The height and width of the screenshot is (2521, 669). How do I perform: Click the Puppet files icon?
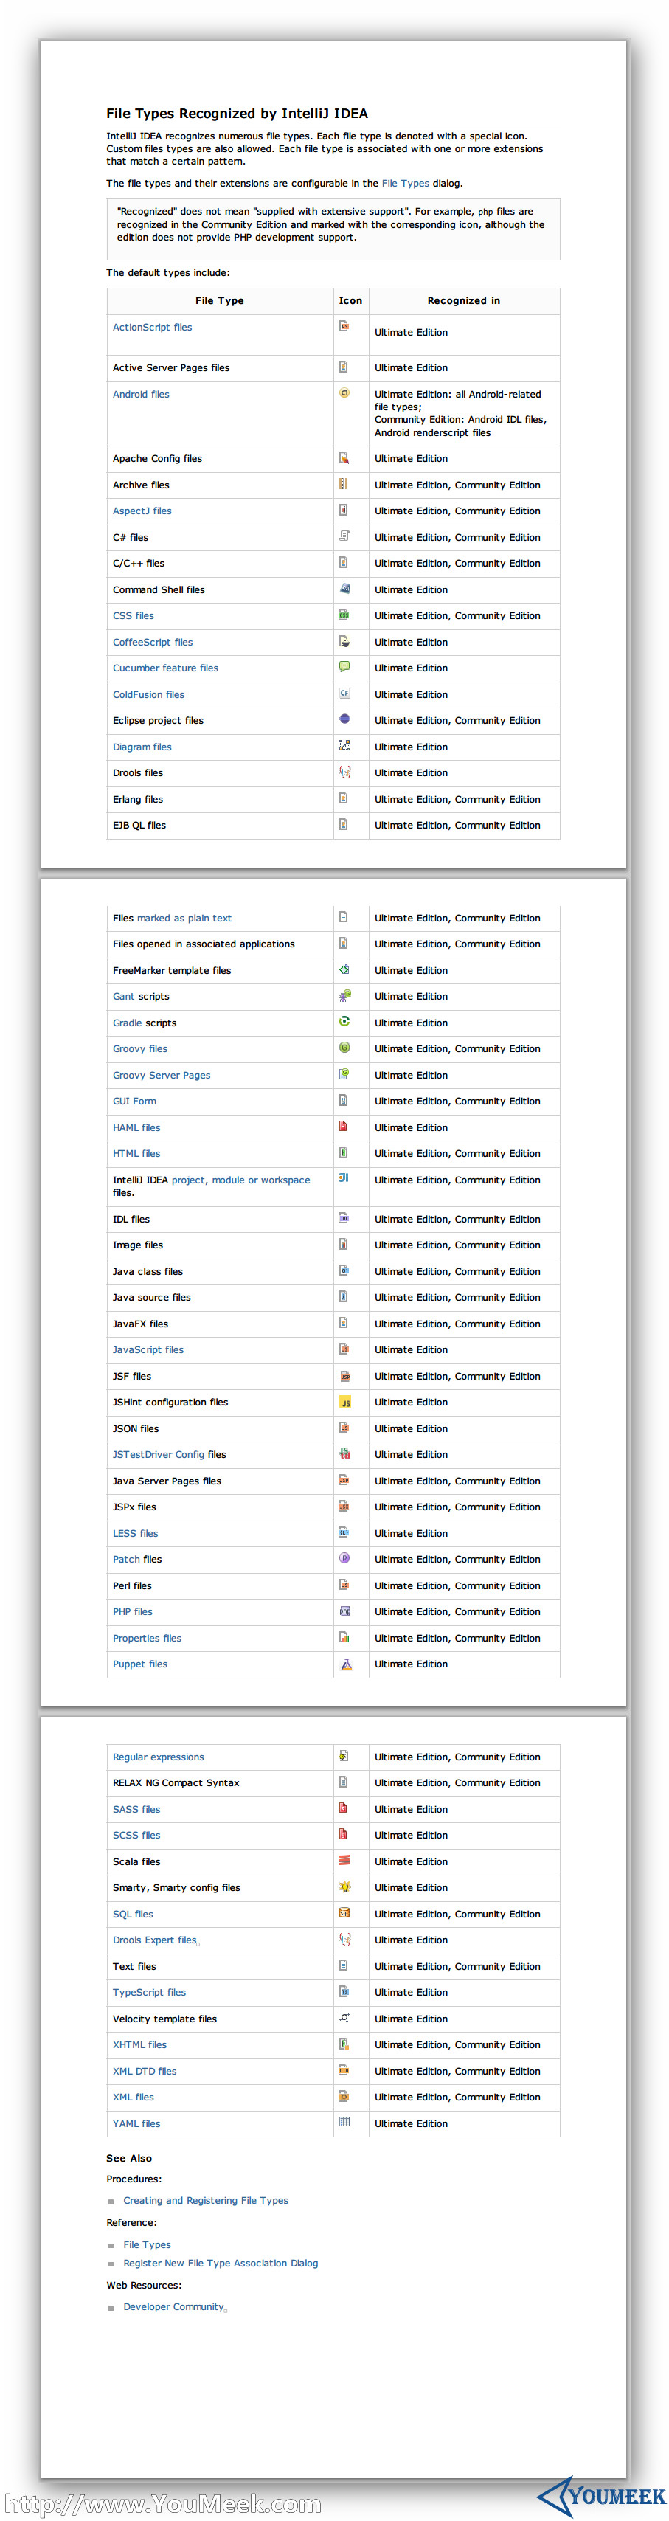coord(344,1664)
